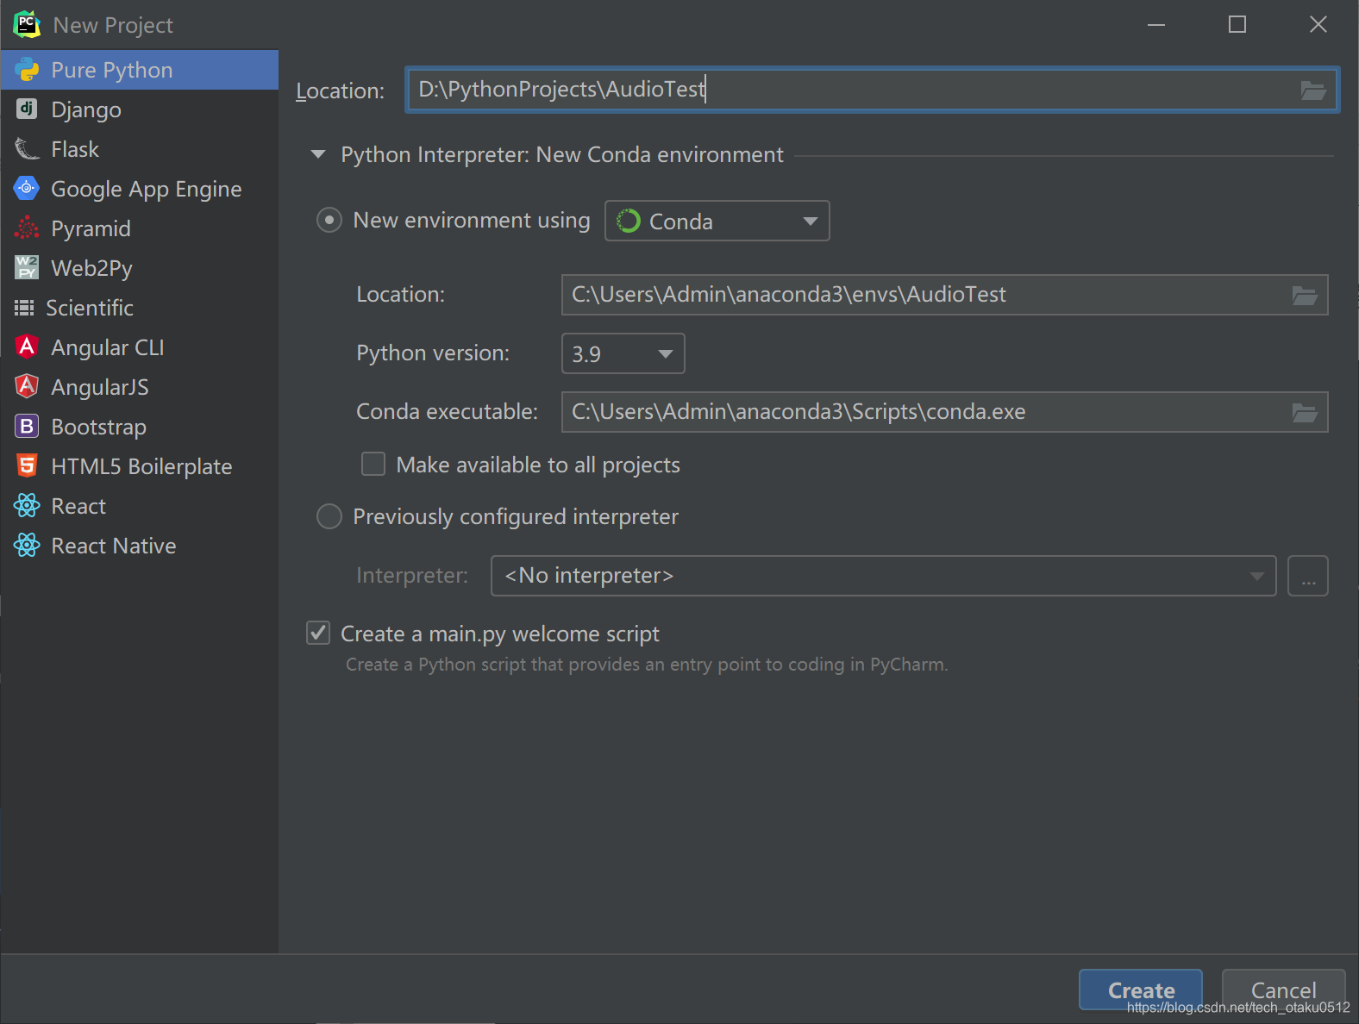Click the Pure Python project icon
Viewport: 1359px width, 1024px height.
point(27,70)
